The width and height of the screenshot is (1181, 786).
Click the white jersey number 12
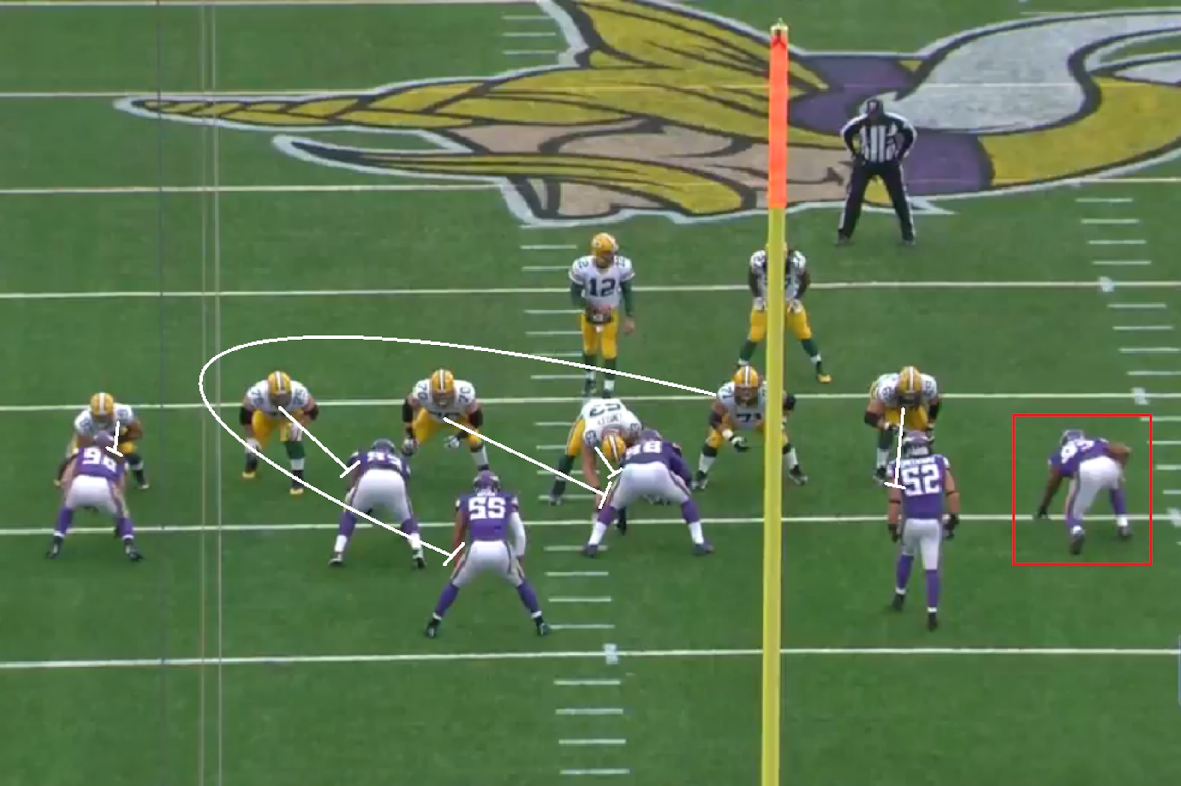pos(602,287)
